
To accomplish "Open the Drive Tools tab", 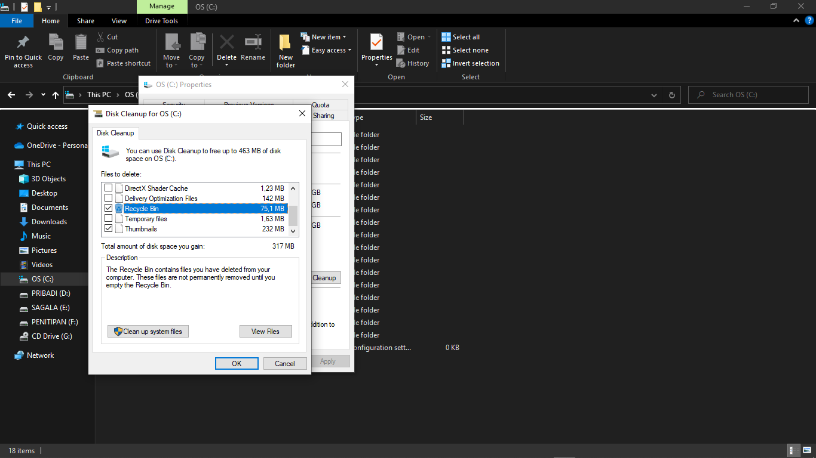I will [x=161, y=21].
